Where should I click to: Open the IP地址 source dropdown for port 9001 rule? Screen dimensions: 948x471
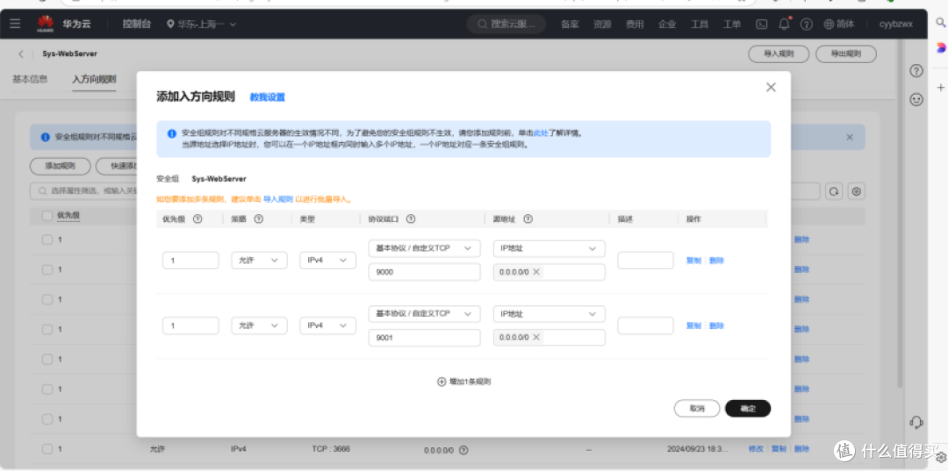click(549, 314)
